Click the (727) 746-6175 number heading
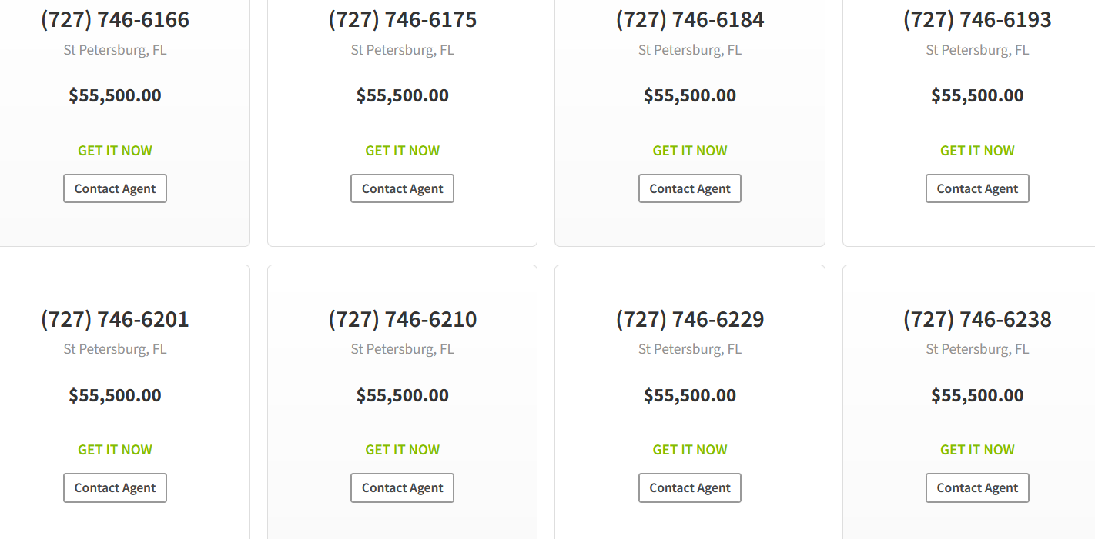 point(402,20)
